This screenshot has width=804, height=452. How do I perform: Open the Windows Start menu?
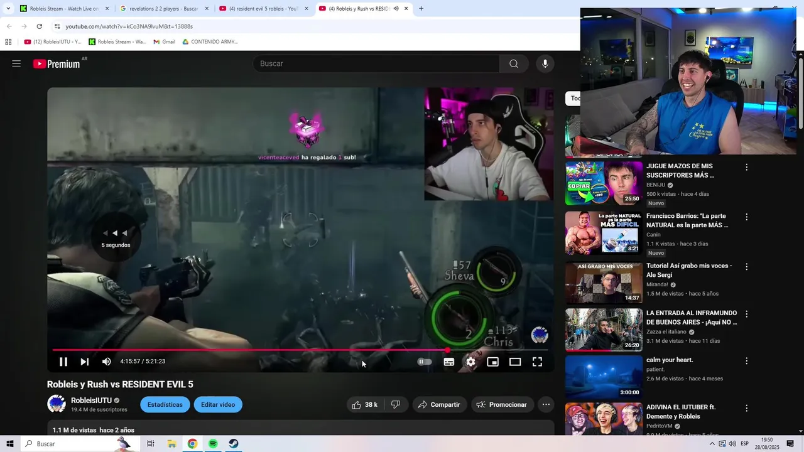click(x=9, y=444)
